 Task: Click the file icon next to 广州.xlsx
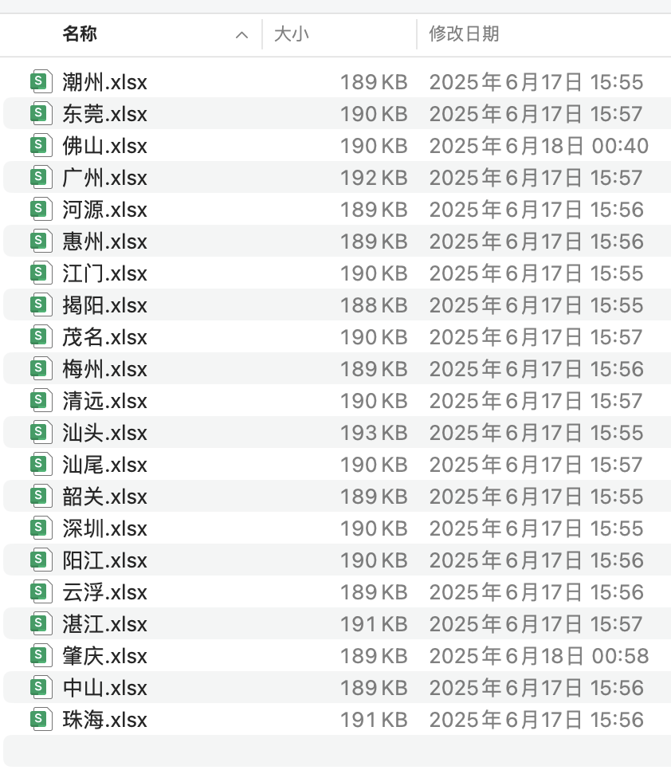coord(39,178)
